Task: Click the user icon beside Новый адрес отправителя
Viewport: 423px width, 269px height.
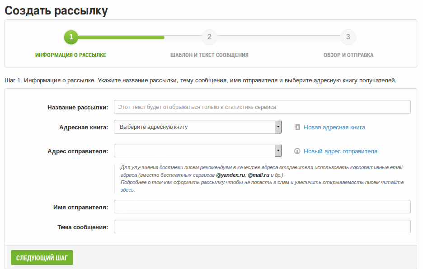Action: (x=297, y=151)
